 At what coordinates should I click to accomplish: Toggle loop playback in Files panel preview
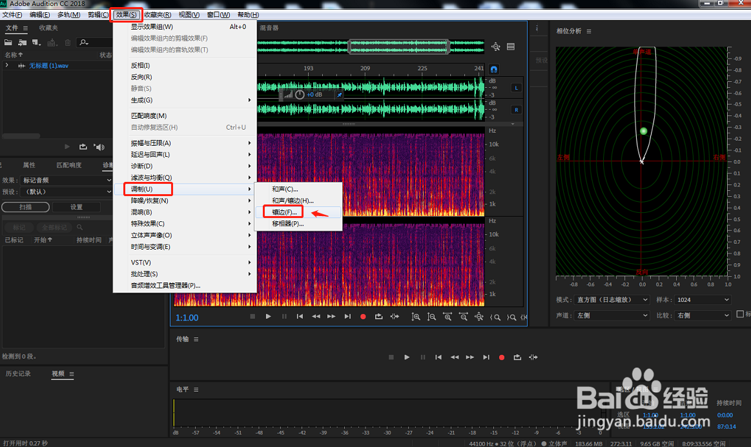[83, 147]
